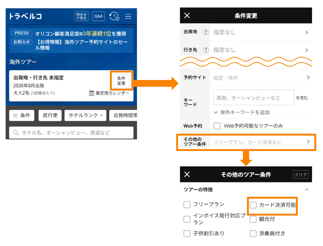Click the 海外ツアー section heading
The image size is (323, 246).
pyautogui.click(x=23, y=62)
